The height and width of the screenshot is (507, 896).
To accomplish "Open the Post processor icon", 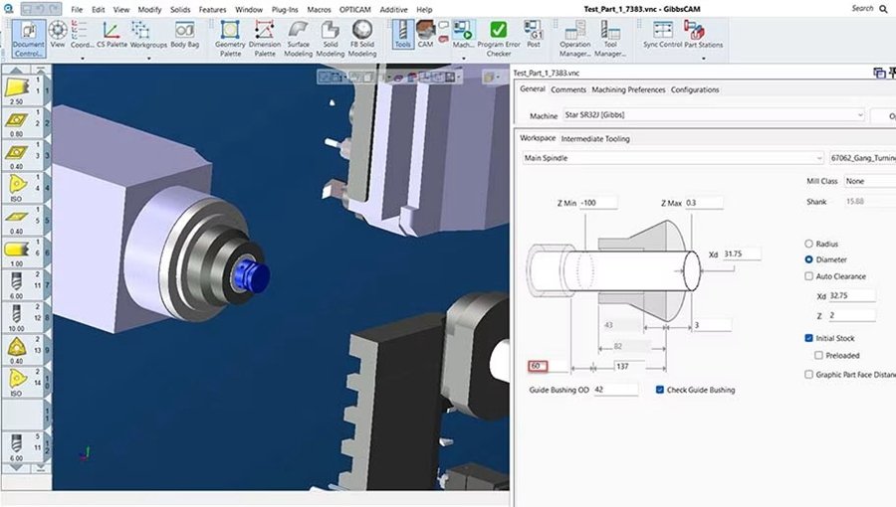I will [x=534, y=35].
